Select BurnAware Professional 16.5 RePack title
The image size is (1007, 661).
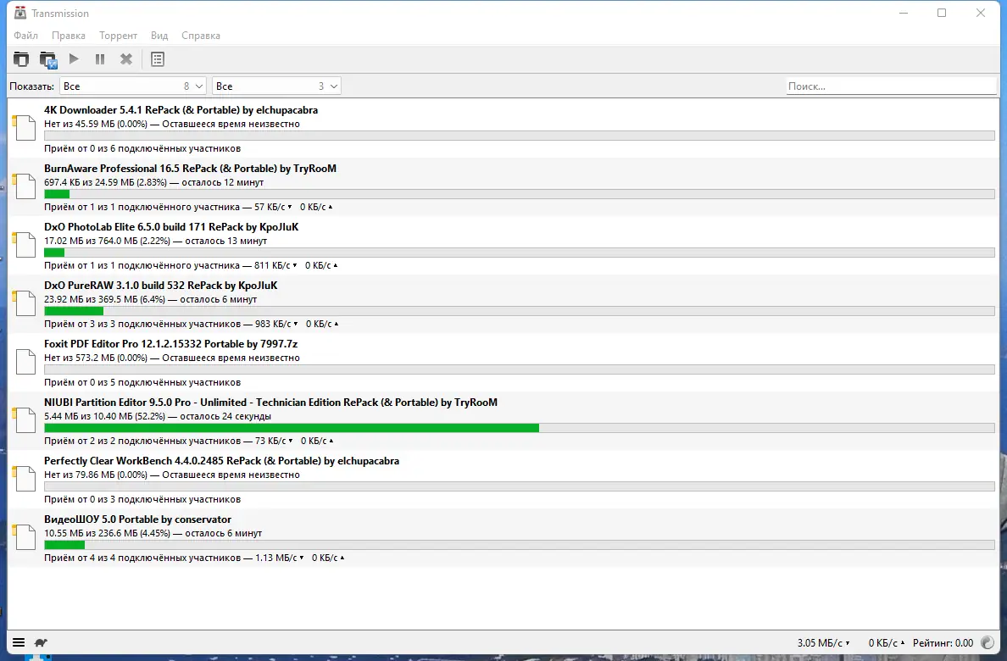[x=190, y=169]
